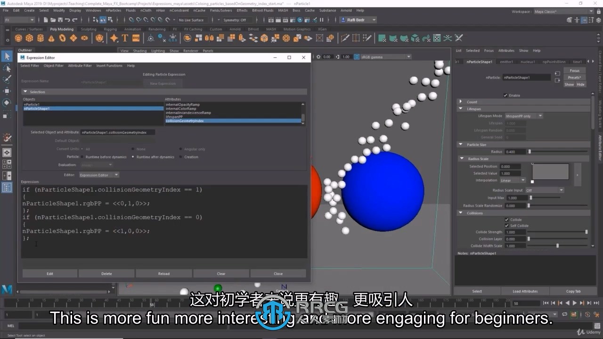Screen dimensions: 603x339
Task: Click the Radius slider
Action: point(558,152)
